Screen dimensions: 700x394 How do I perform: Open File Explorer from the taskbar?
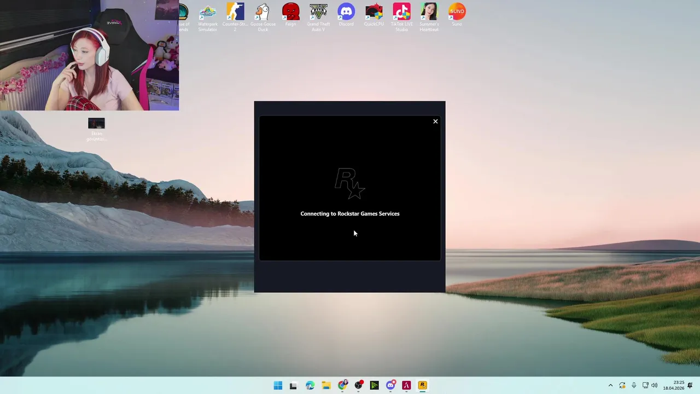point(326,385)
